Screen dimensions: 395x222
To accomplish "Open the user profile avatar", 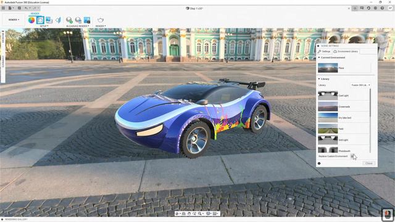I will click(x=390, y=8).
